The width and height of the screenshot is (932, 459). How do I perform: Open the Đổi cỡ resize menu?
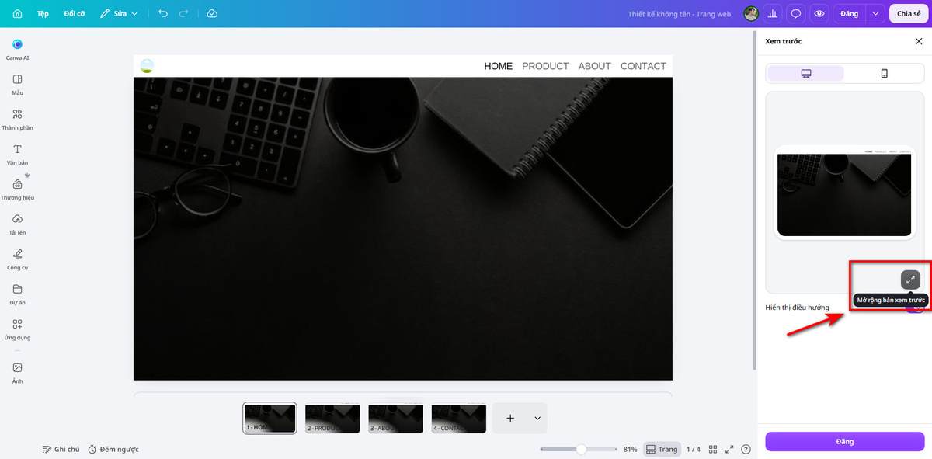coord(75,14)
